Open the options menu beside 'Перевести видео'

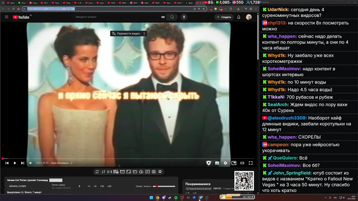coord(144,33)
